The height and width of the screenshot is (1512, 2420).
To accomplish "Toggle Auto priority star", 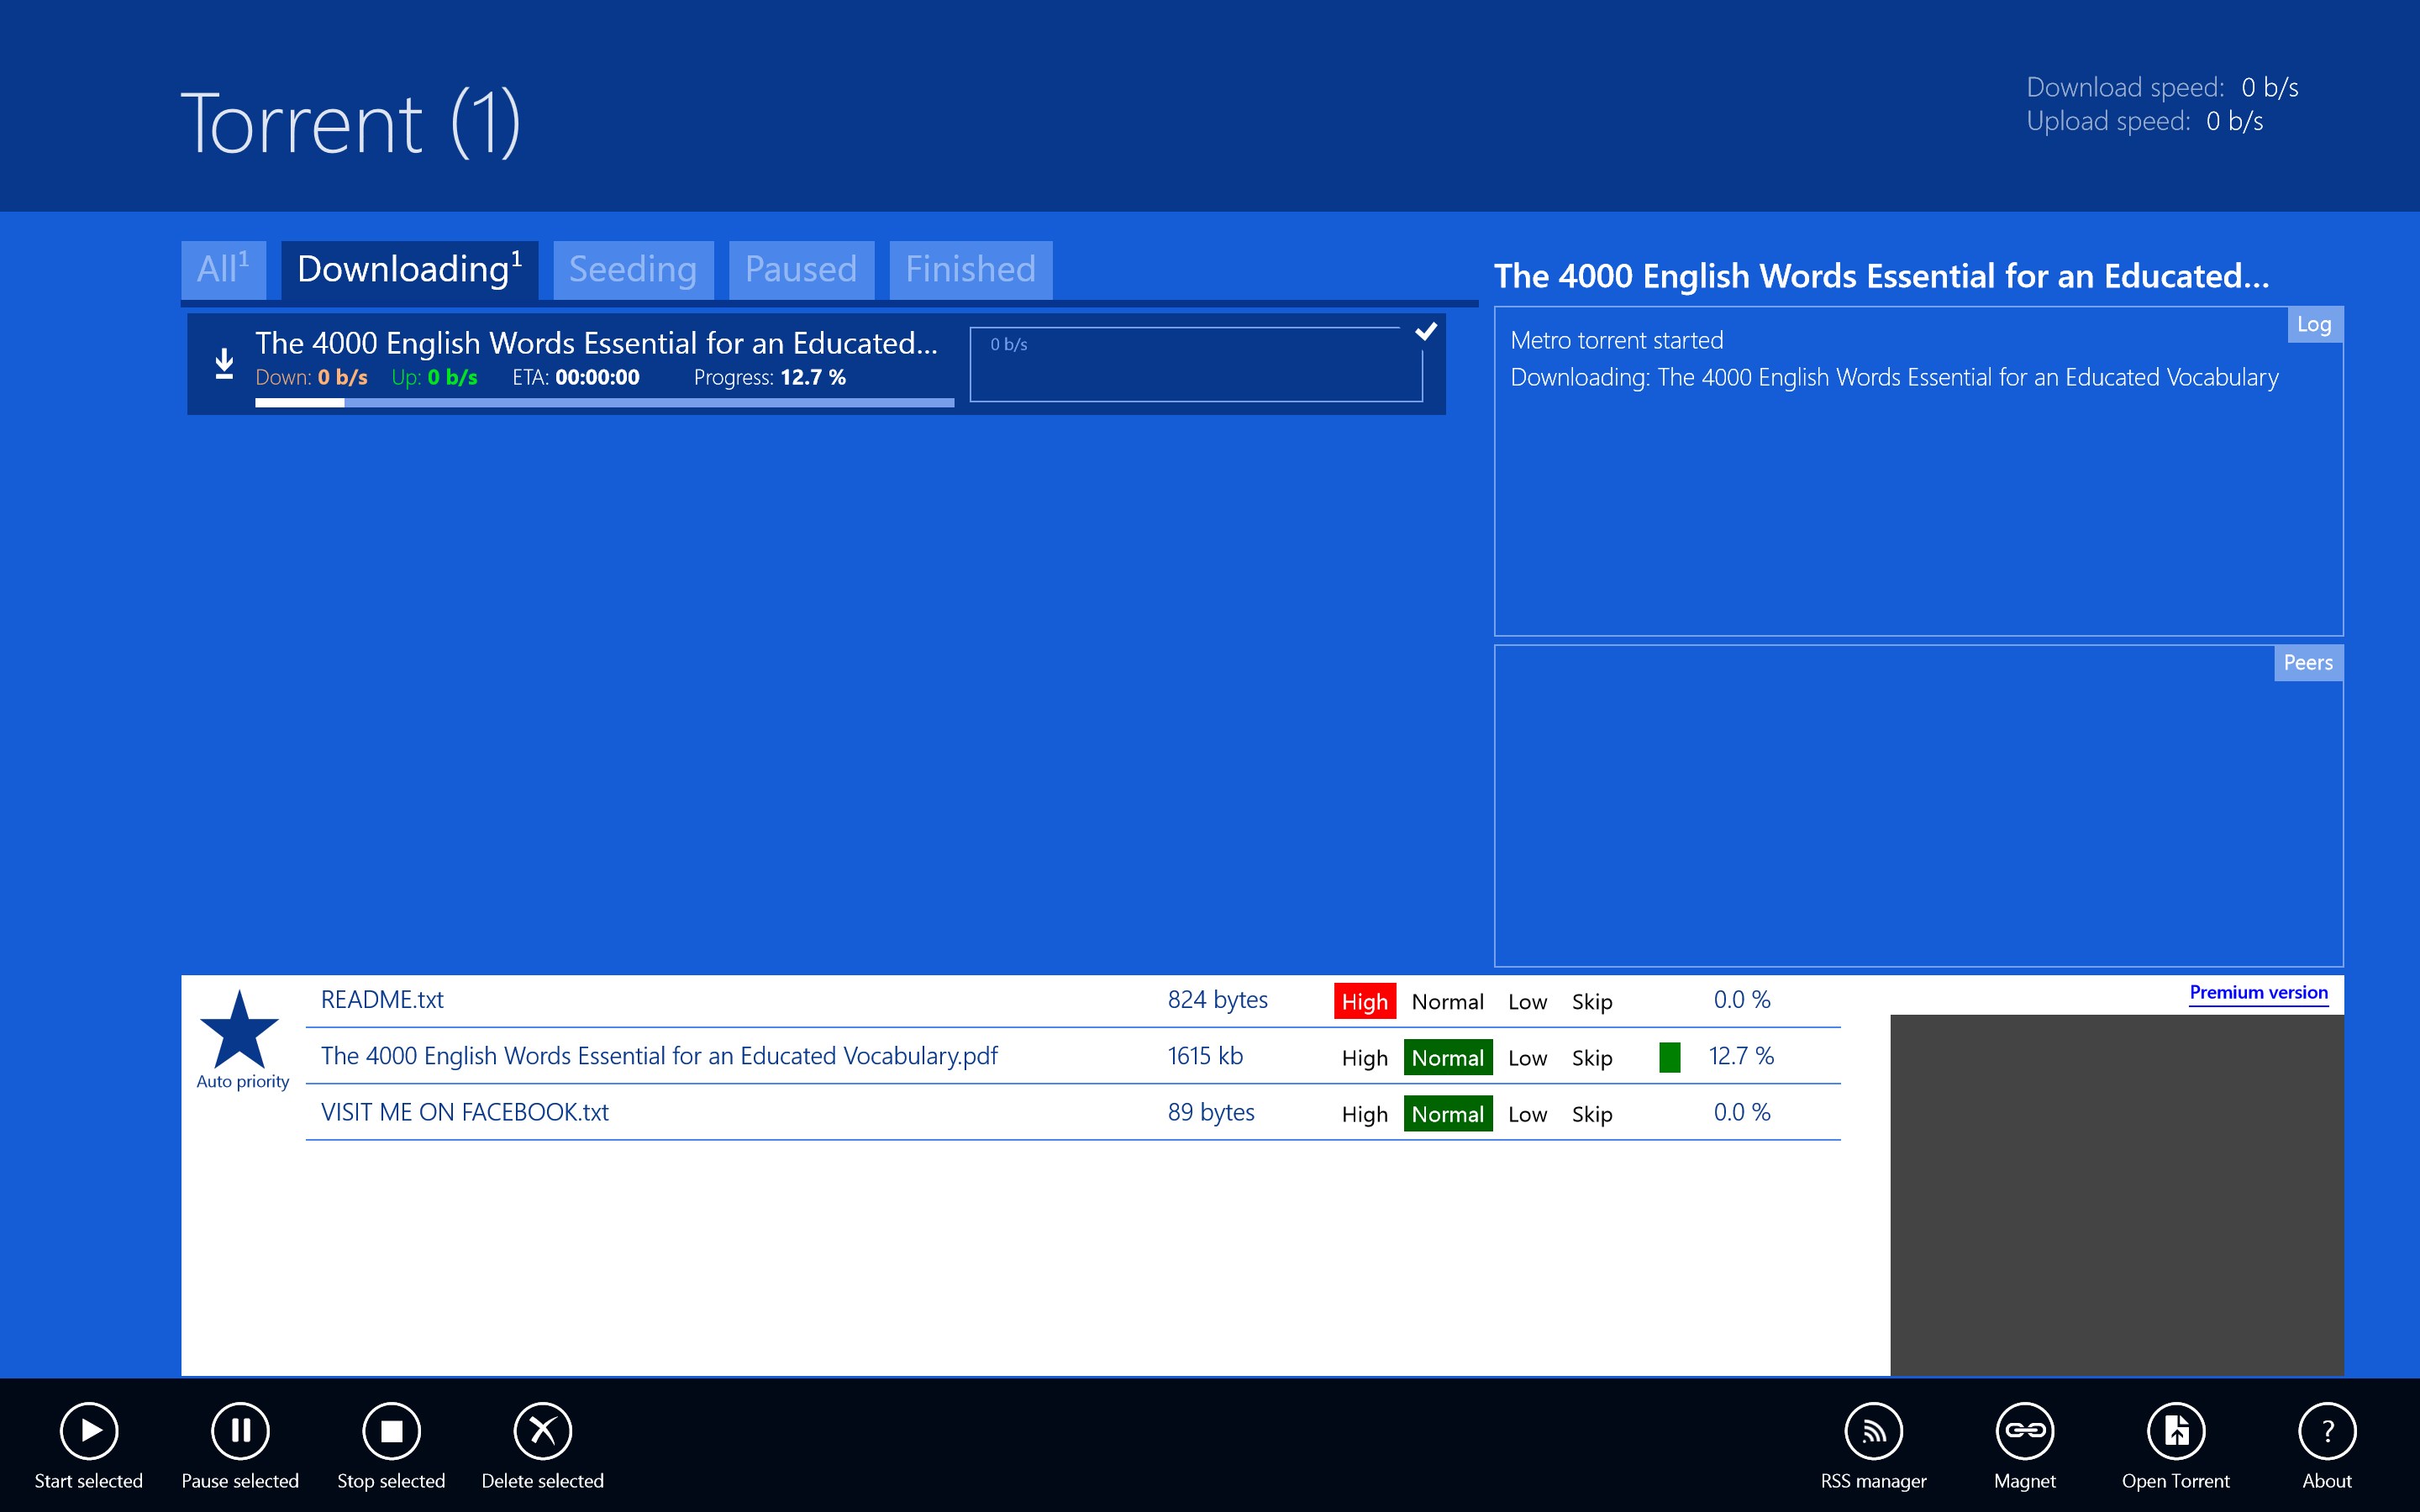I will pyautogui.click(x=239, y=1031).
